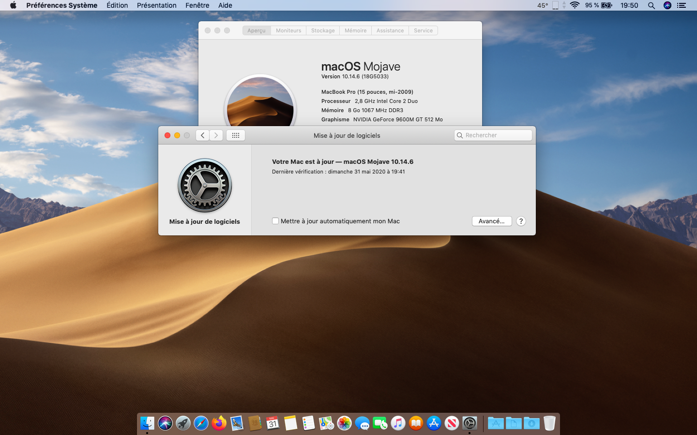The image size is (697, 435).
Task: Open News from the Dock
Action: coord(452,423)
